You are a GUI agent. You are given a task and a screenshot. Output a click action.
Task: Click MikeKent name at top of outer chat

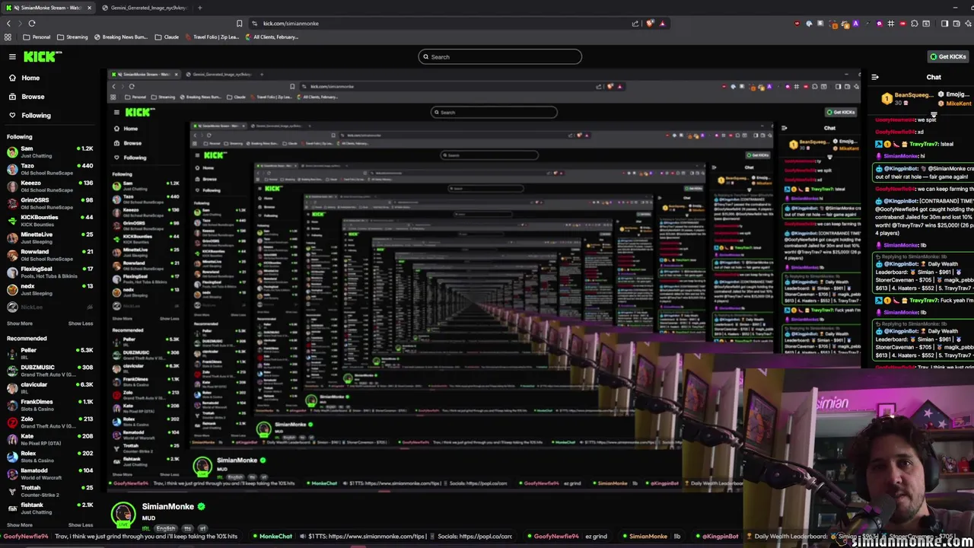(x=959, y=104)
